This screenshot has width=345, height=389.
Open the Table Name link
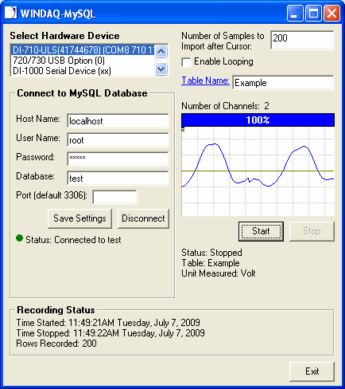point(205,81)
